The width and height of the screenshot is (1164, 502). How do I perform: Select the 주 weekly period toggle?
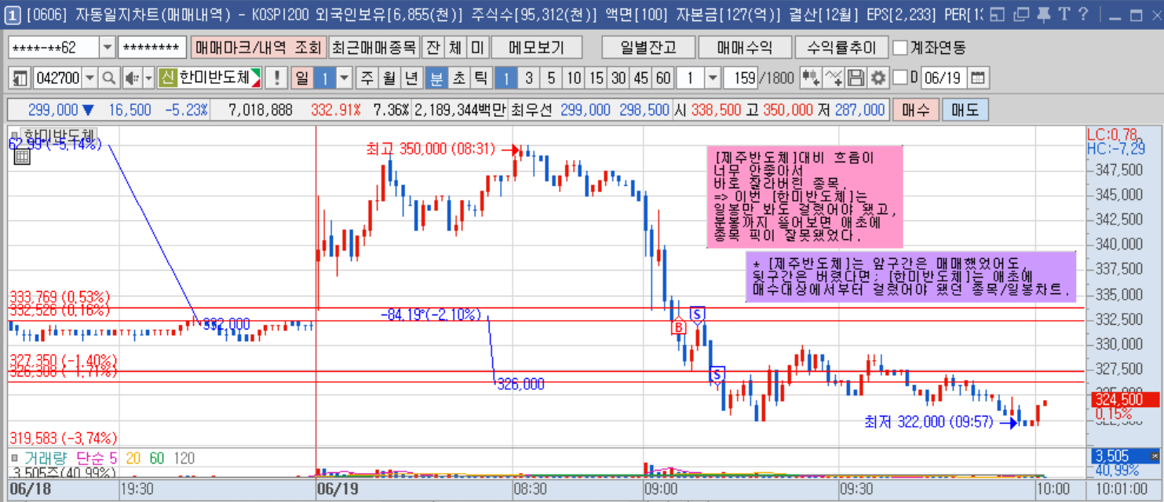click(367, 78)
